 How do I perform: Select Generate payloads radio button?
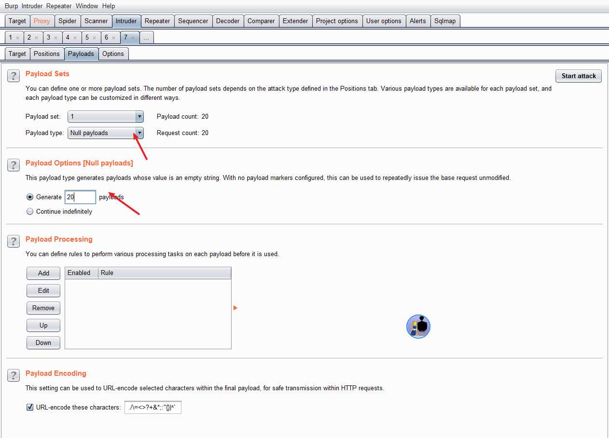pyautogui.click(x=30, y=197)
